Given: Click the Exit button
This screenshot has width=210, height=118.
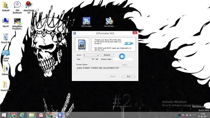Looking at the screenshot, I should tap(128, 76).
